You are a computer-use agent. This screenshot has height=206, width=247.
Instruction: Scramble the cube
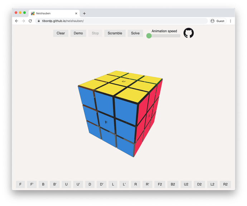(115, 33)
